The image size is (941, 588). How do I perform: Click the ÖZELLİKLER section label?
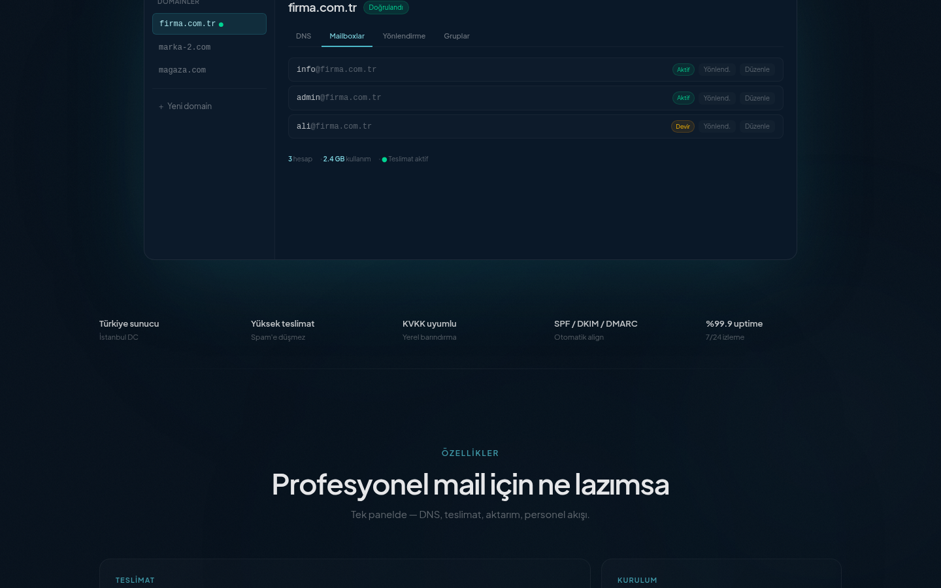[470, 453]
